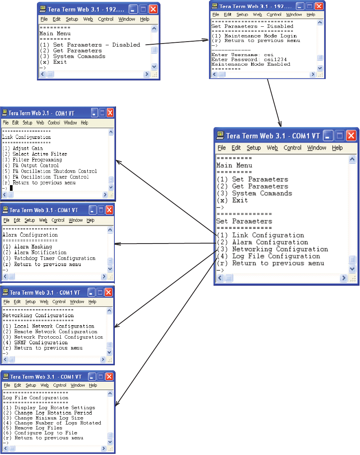Open Web menu in Maintenance Mode Login window
The height and width of the screenshot is (455, 360).
point(257,15)
